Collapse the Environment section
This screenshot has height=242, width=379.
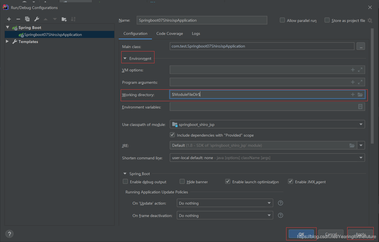pyautogui.click(x=125, y=58)
